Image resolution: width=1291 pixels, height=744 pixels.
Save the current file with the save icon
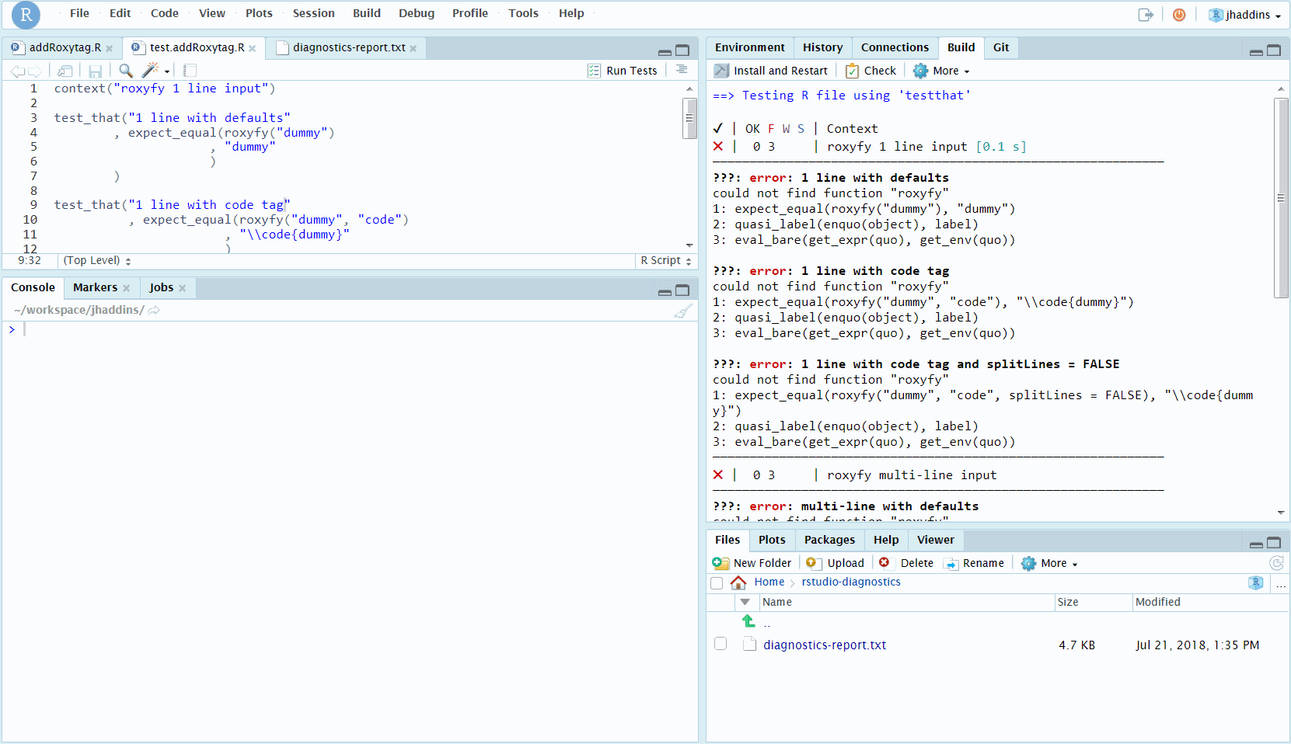95,70
